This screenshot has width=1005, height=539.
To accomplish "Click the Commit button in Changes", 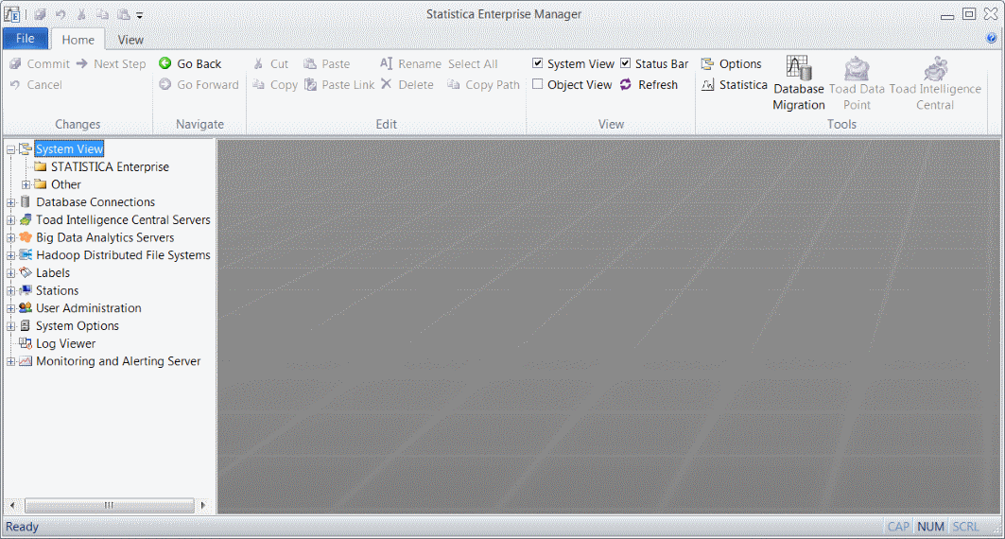I will coord(40,63).
